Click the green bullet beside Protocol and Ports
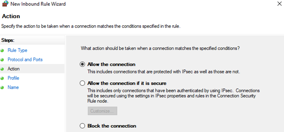The height and width of the screenshot is (132, 284). (2, 60)
